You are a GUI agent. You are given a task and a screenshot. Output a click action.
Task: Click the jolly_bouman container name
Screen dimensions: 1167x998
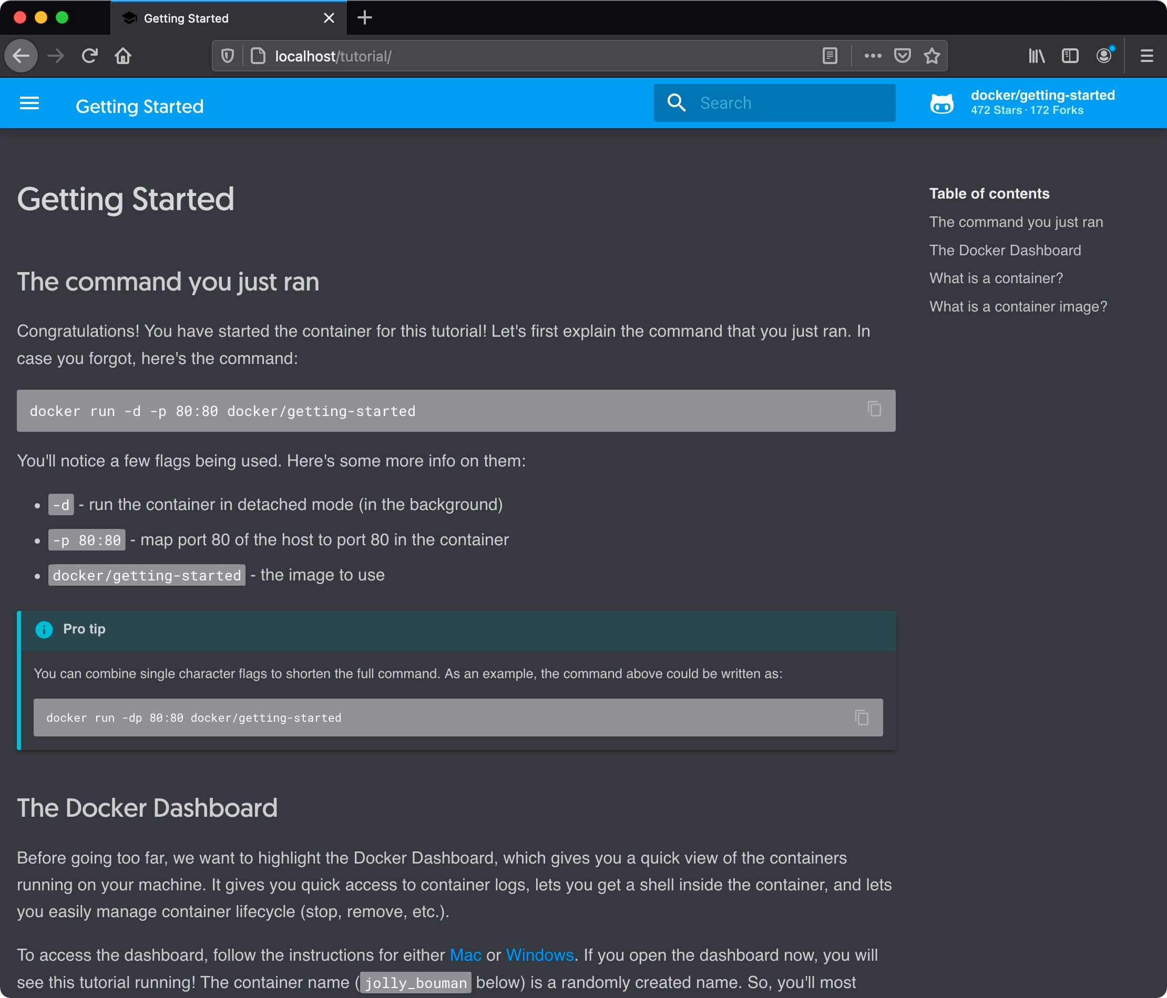(x=416, y=983)
